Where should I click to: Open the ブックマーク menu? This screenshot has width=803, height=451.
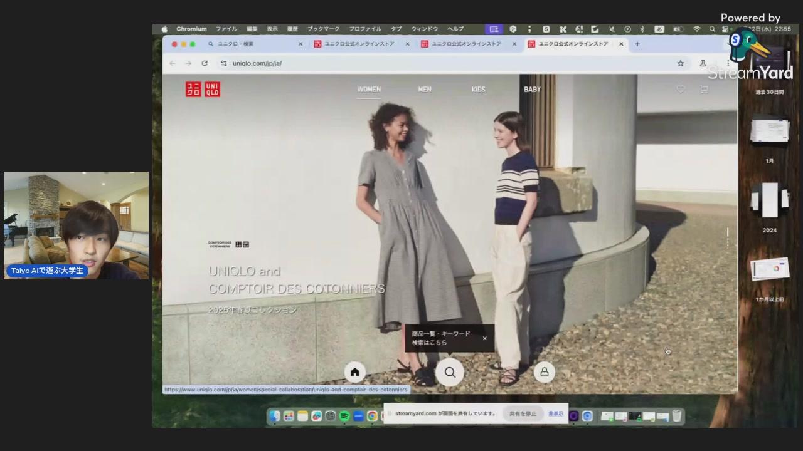pos(323,29)
